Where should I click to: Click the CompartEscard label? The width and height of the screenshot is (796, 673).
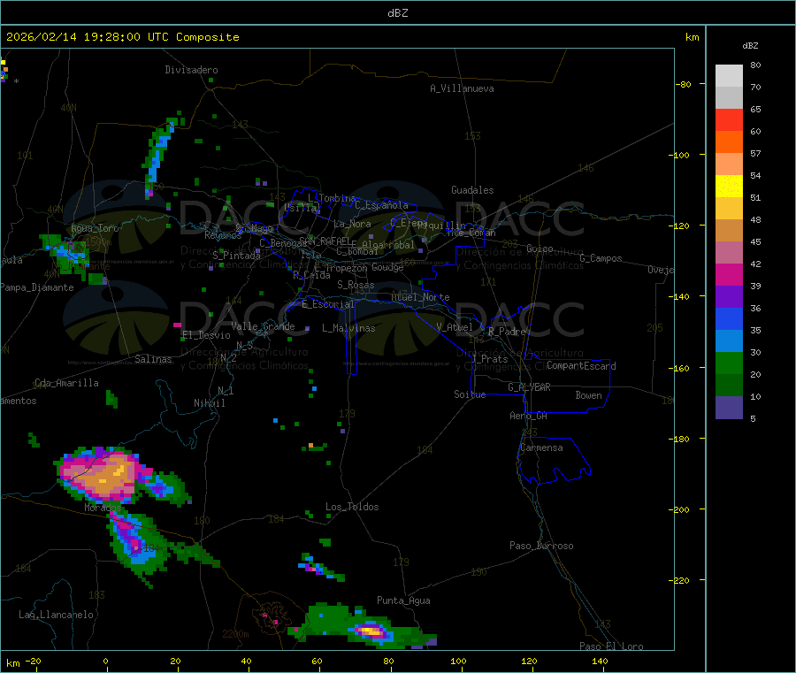pos(581,365)
